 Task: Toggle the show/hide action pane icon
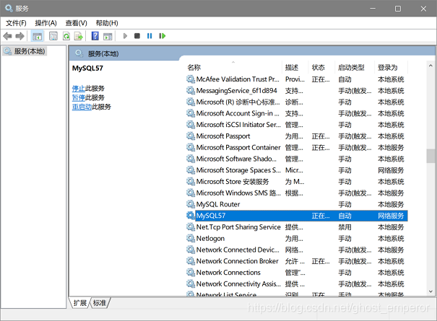click(108, 36)
